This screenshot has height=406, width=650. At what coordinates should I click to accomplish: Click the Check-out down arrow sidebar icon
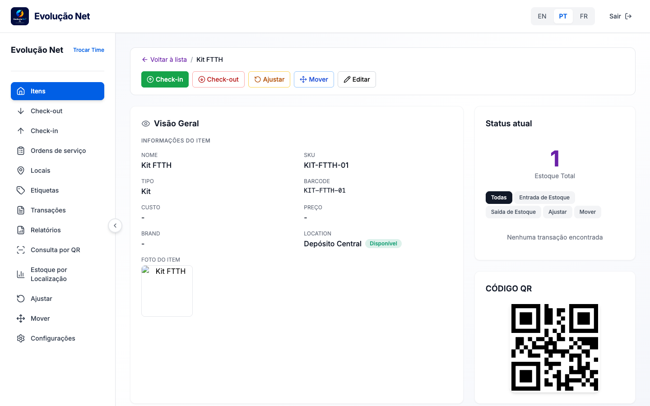(21, 111)
